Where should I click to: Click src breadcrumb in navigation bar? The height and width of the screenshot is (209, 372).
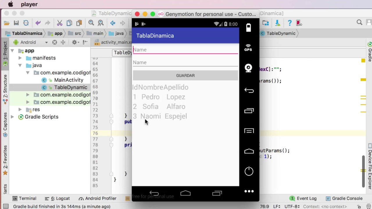coord(75,33)
